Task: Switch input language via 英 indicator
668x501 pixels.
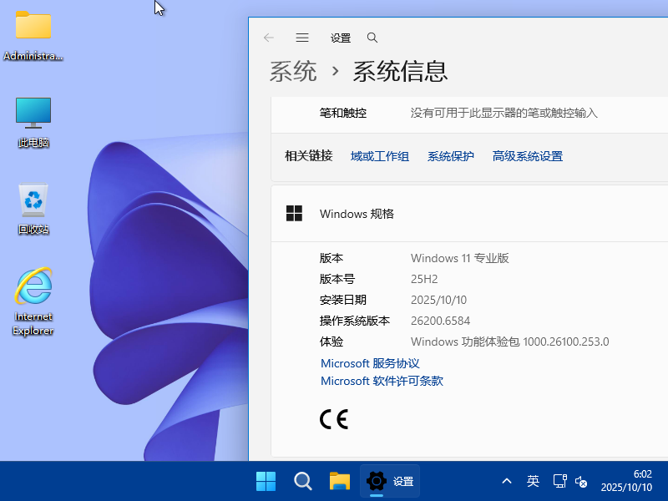Action: tap(533, 481)
